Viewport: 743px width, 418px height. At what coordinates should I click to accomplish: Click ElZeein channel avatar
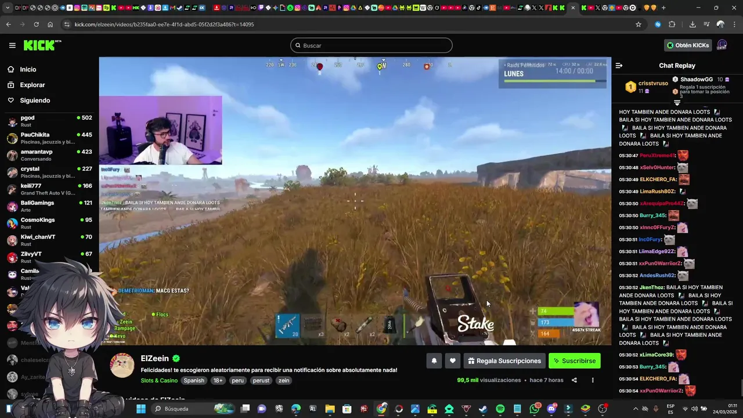122,366
